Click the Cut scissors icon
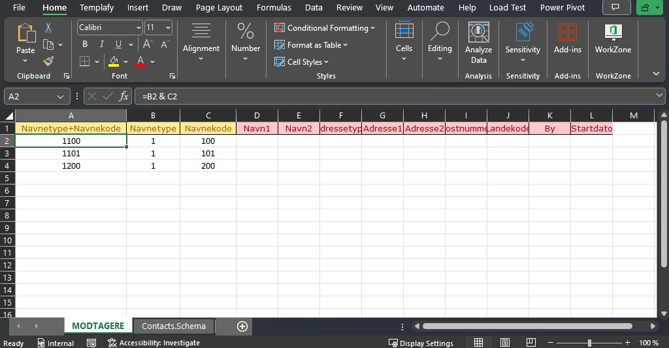 tap(48, 28)
